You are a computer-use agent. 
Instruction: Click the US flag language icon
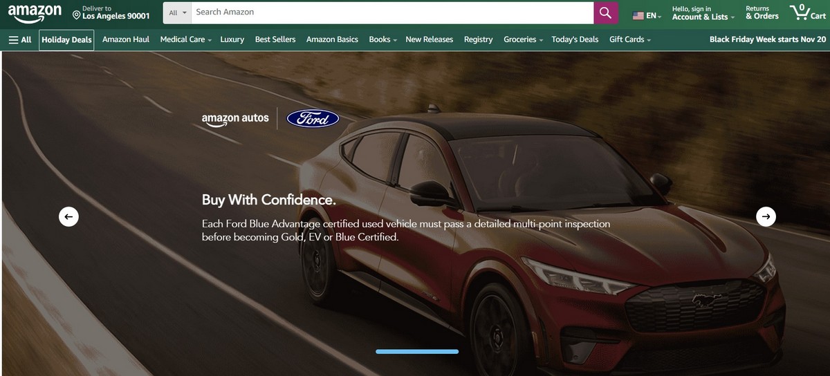pyautogui.click(x=638, y=16)
